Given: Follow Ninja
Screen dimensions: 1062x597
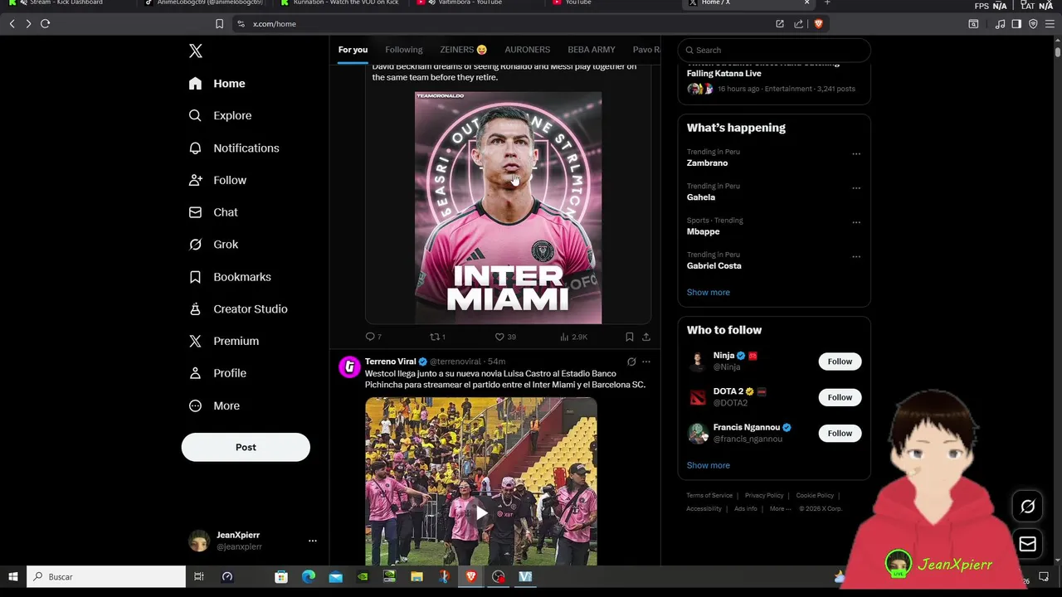Looking at the screenshot, I should tap(840, 362).
